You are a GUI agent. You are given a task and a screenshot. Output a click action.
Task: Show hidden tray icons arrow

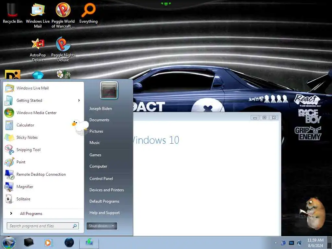coord(276,243)
